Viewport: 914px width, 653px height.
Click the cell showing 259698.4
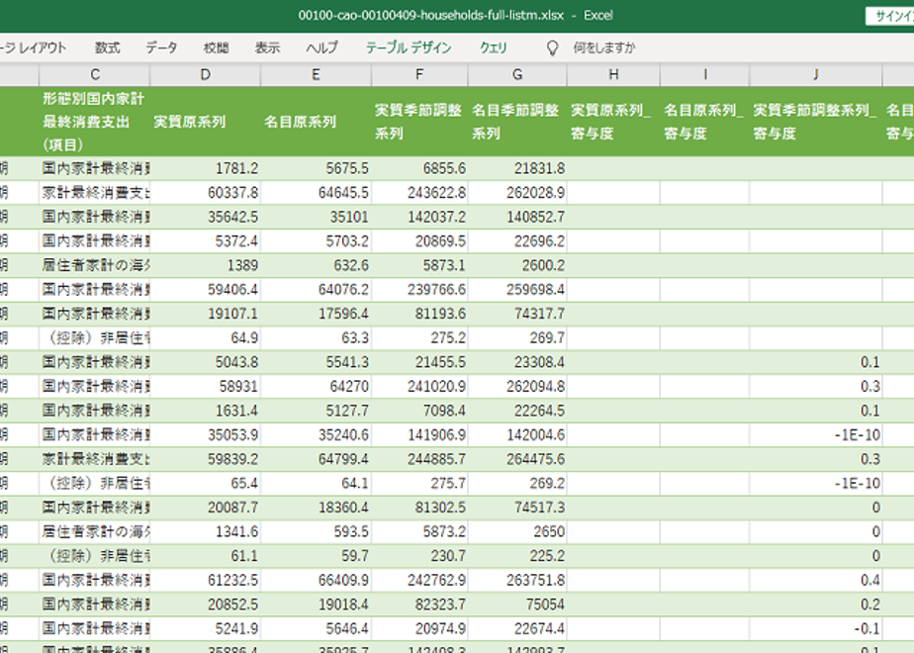coord(517,289)
